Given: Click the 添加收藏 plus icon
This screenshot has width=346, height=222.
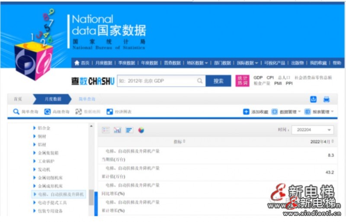Looking at the screenshot, I should click(x=246, y=111).
